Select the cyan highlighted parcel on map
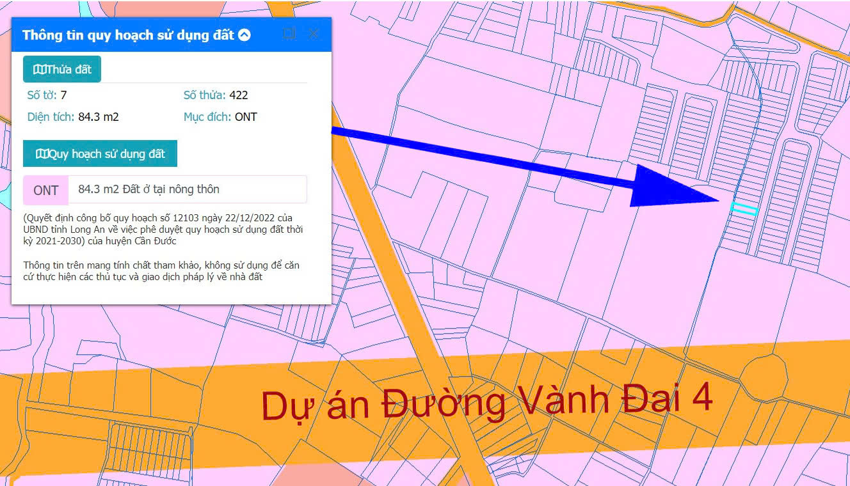The image size is (850, 486). point(744,208)
